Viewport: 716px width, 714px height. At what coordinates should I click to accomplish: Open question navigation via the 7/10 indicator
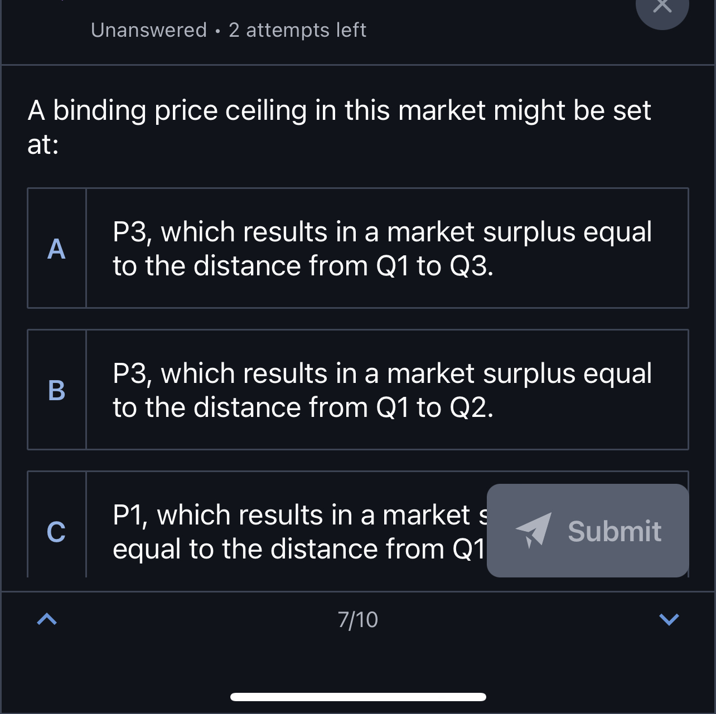358,619
